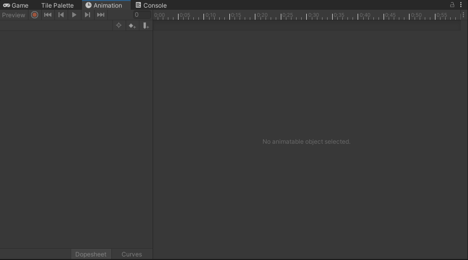468x260 pixels.
Task: Filter by selection crosshair icon
Action: coord(119,25)
